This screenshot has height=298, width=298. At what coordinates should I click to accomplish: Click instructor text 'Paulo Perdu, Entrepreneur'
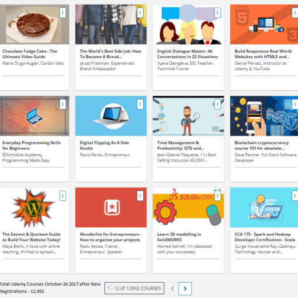(x=105, y=155)
